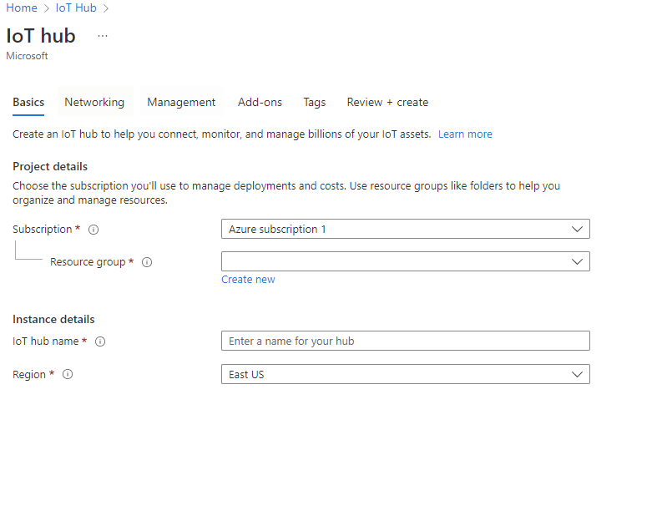Open the Resource group dropdown
Screen dimensions: 657x521
pyautogui.click(x=405, y=261)
